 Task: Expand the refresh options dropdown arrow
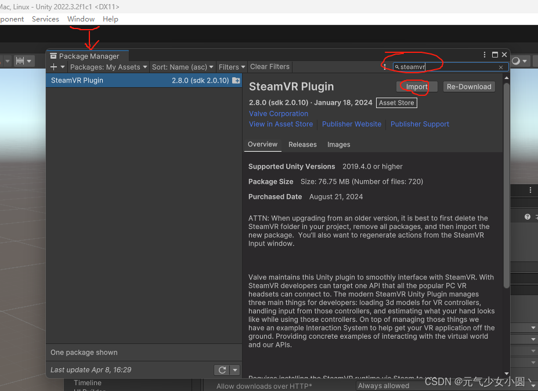(x=235, y=370)
